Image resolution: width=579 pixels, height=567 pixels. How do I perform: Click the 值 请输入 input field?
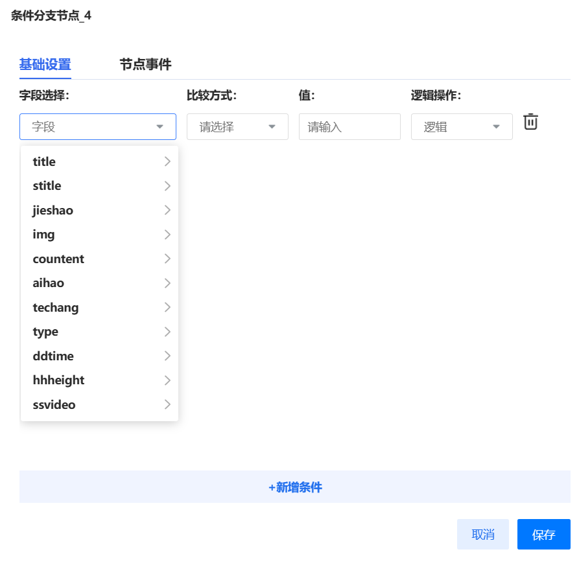(x=349, y=127)
